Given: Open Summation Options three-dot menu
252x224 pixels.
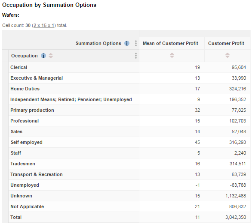Looking at the screenshot, I should [x=136, y=43].
